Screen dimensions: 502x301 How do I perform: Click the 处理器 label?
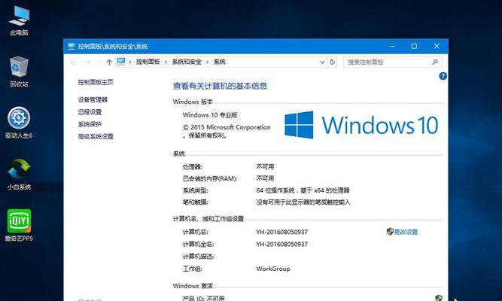point(192,167)
